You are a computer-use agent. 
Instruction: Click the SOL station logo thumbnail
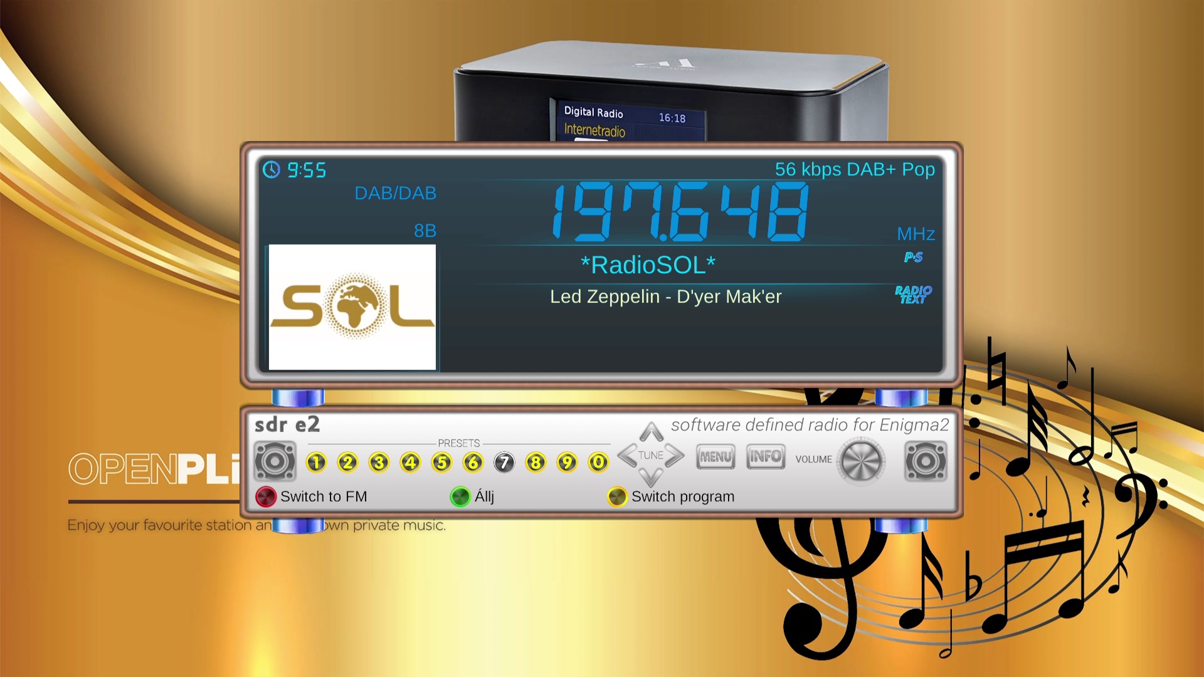pyautogui.click(x=352, y=307)
